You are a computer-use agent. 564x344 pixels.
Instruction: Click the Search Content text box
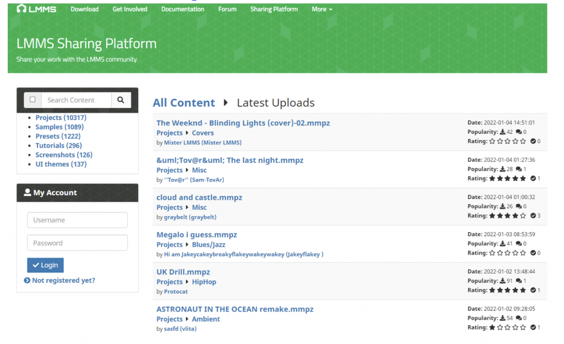pyautogui.click(x=76, y=100)
